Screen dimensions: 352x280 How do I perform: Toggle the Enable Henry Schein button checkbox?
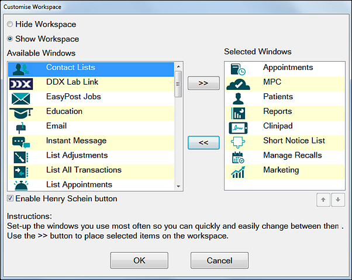[x=10, y=198]
